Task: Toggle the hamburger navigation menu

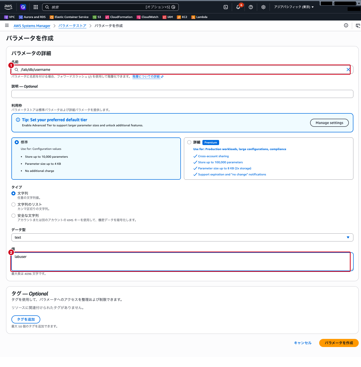Action: [x=7, y=26]
